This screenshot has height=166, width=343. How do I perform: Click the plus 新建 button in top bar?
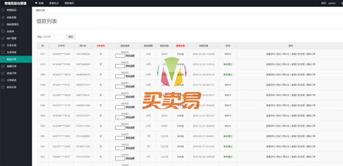pos(39,3)
